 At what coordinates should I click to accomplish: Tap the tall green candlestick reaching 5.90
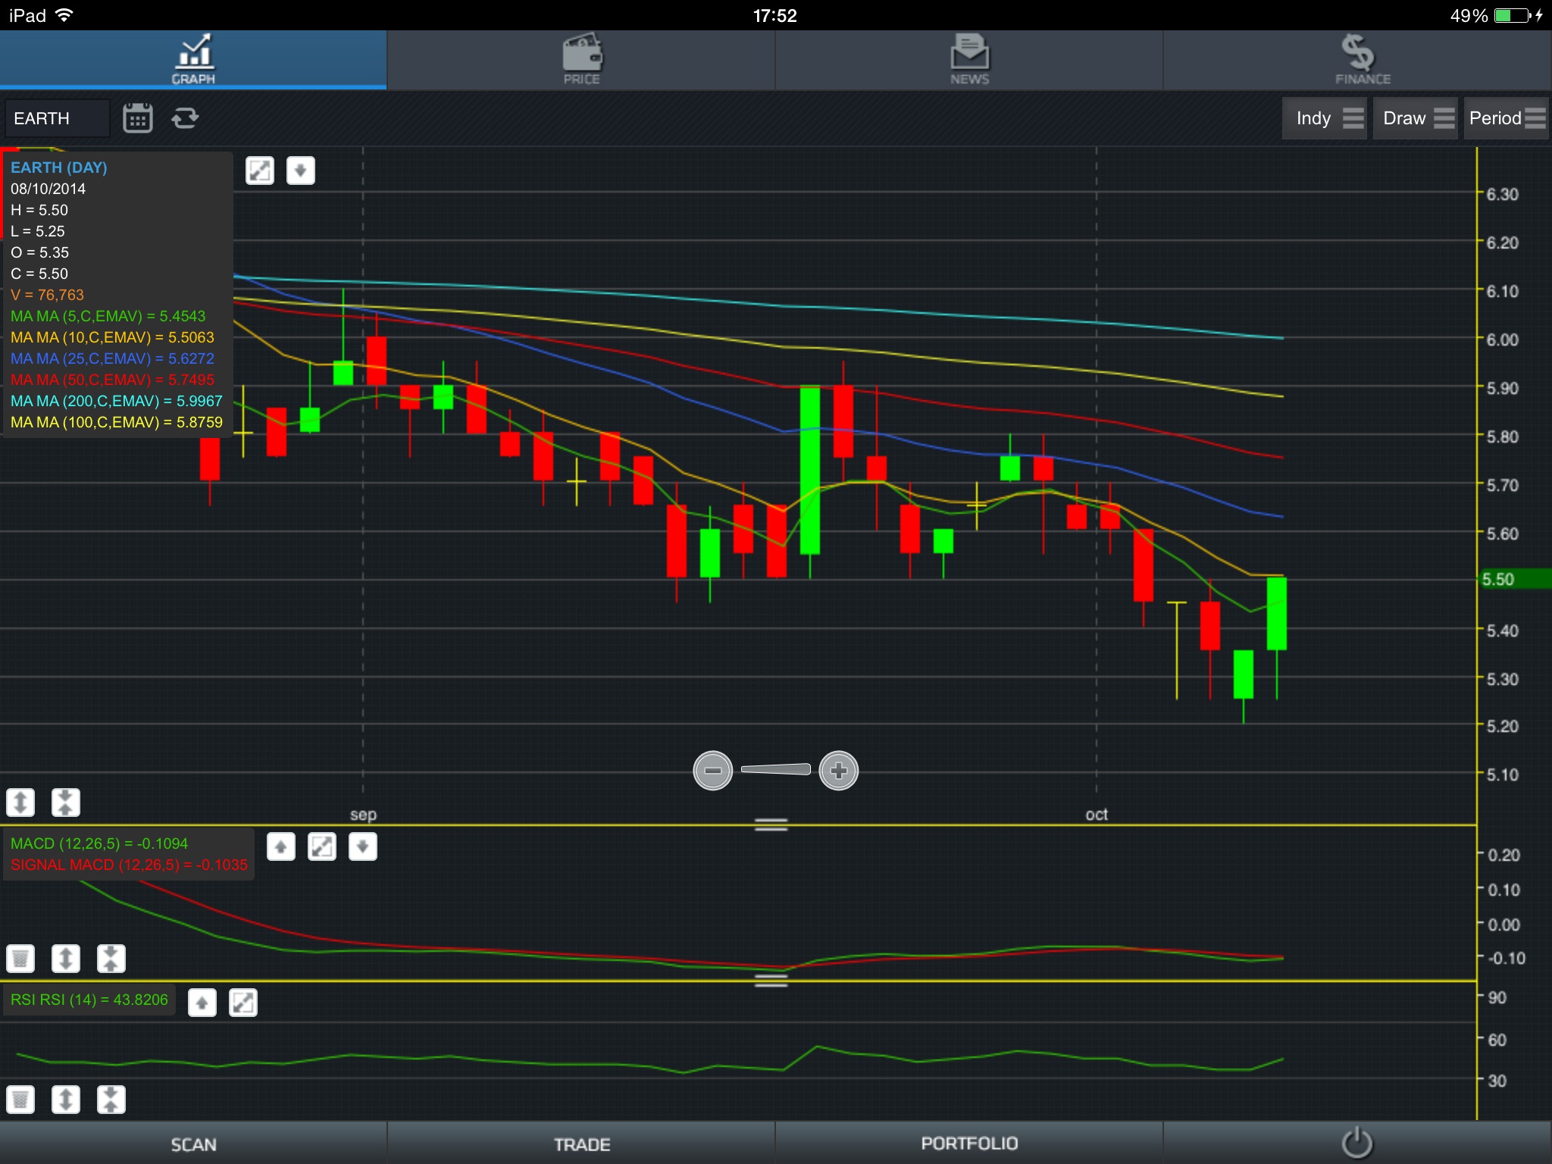[x=810, y=470]
